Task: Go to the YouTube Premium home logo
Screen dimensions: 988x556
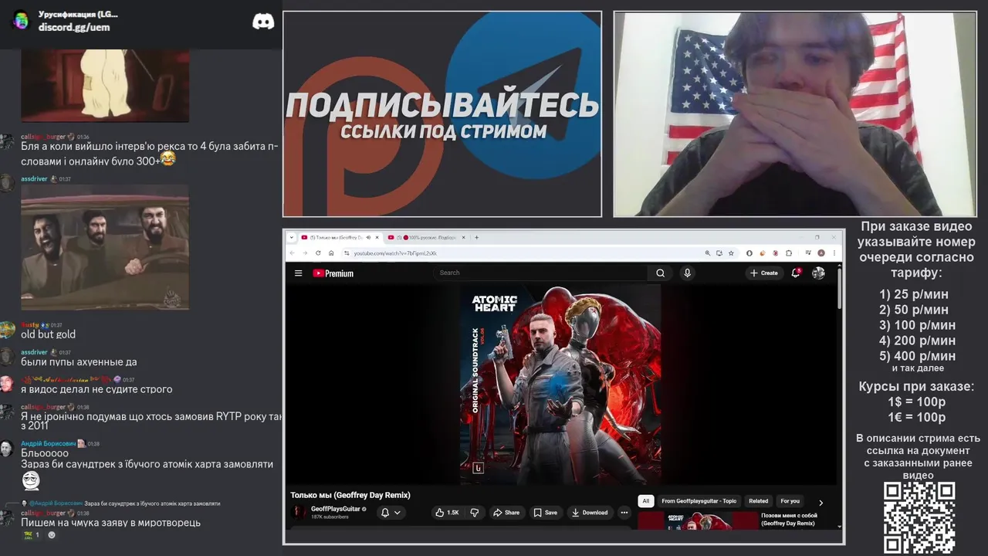Action: coord(333,273)
